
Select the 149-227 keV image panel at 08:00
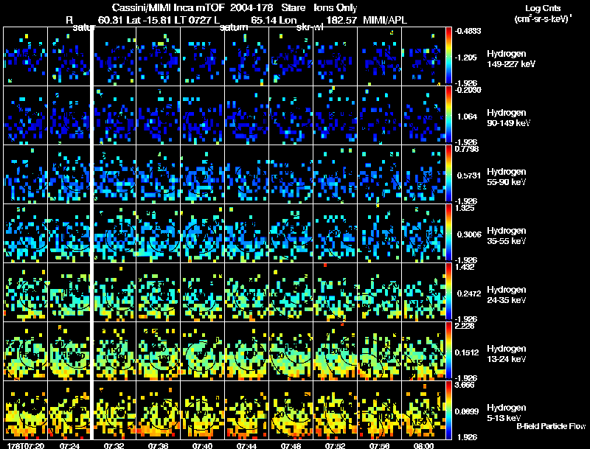pyautogui.click(x=423, y=55)
